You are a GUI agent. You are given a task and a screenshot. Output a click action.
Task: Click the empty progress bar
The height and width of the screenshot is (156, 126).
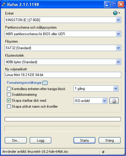[63, 119]
